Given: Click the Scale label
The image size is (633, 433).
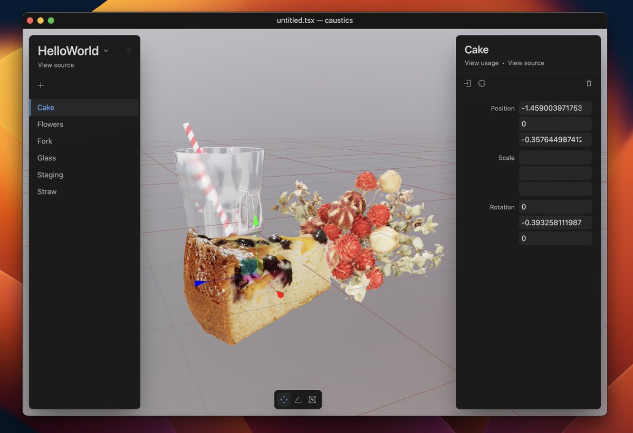Looking at the screenshot, I should point(506,158).
